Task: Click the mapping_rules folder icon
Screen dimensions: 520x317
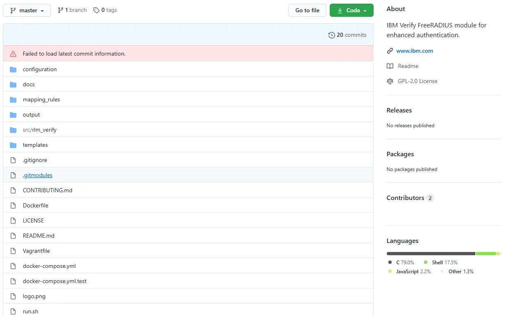Action: tap(13, 99)
